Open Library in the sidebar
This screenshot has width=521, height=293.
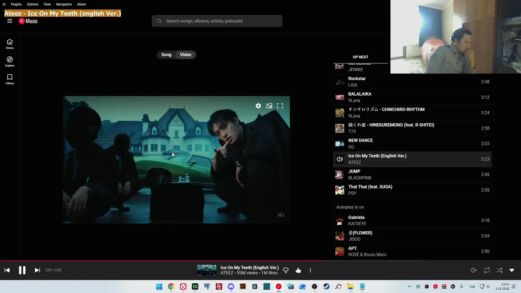tap(10, 79)
